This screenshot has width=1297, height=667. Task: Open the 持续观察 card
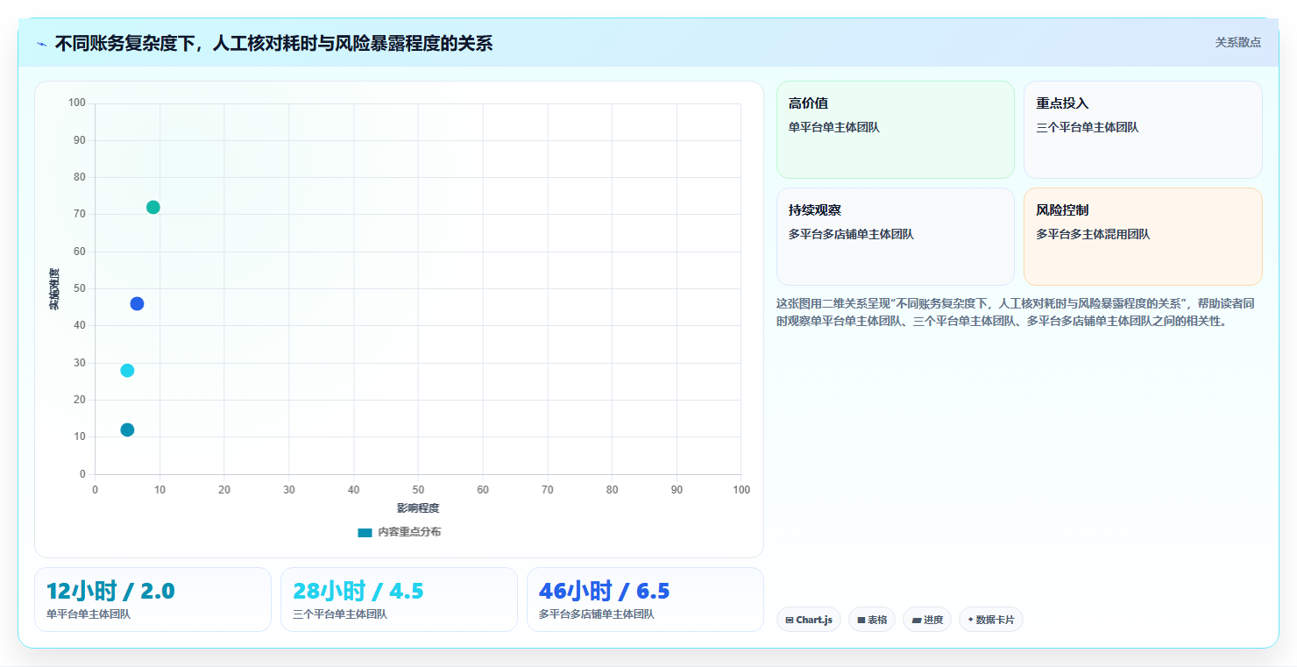[896, 237]
